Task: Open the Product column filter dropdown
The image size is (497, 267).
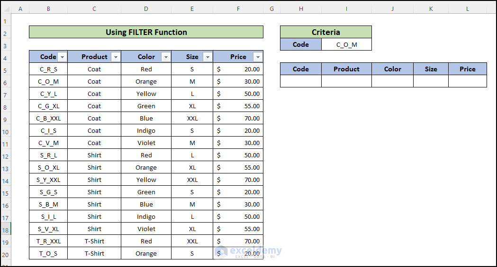Action: 116,57
